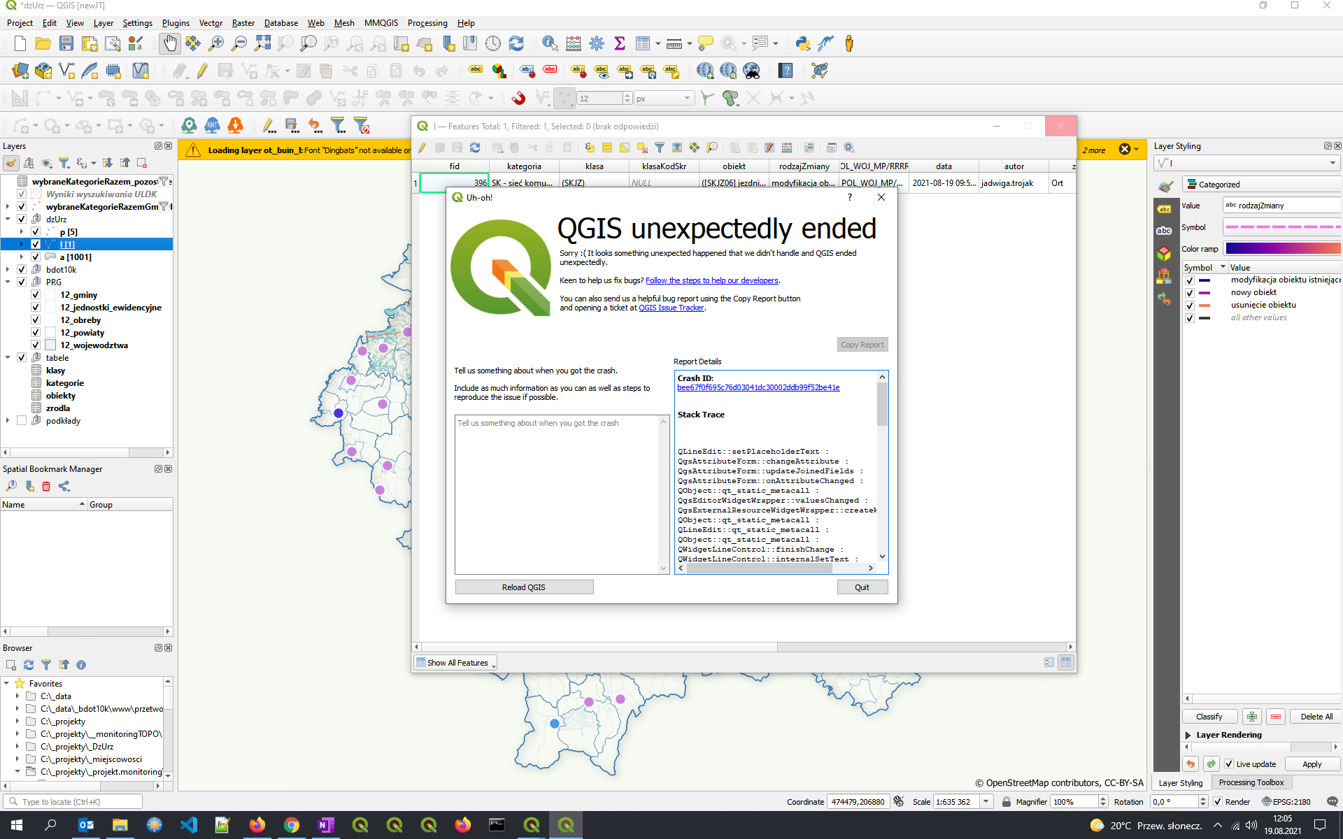Open the temporal controller clock icon

click(493, 43)
